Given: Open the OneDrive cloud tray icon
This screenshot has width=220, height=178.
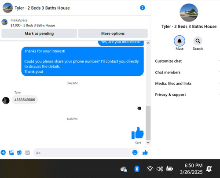Looking at the screenshot, I should point(124,169).
